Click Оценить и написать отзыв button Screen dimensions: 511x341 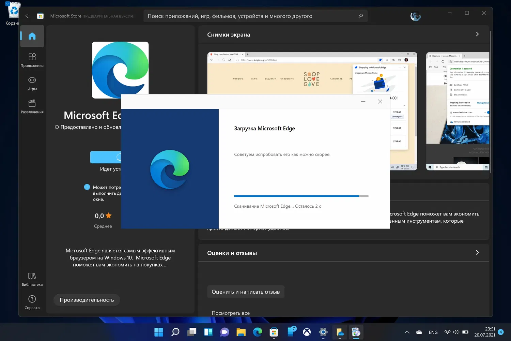tap(246, 292)
